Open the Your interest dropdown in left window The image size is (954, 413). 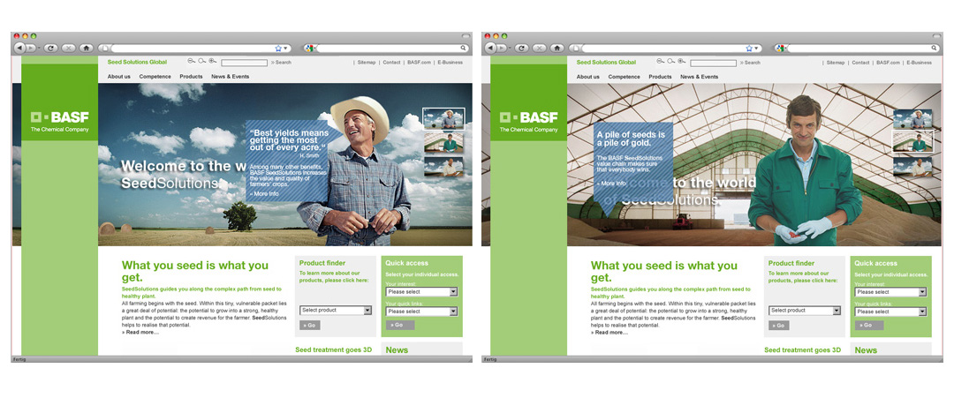point(421,292)
